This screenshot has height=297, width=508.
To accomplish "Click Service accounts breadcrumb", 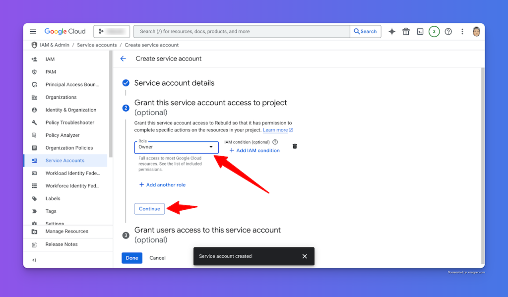I will click(x=97, y=45).
